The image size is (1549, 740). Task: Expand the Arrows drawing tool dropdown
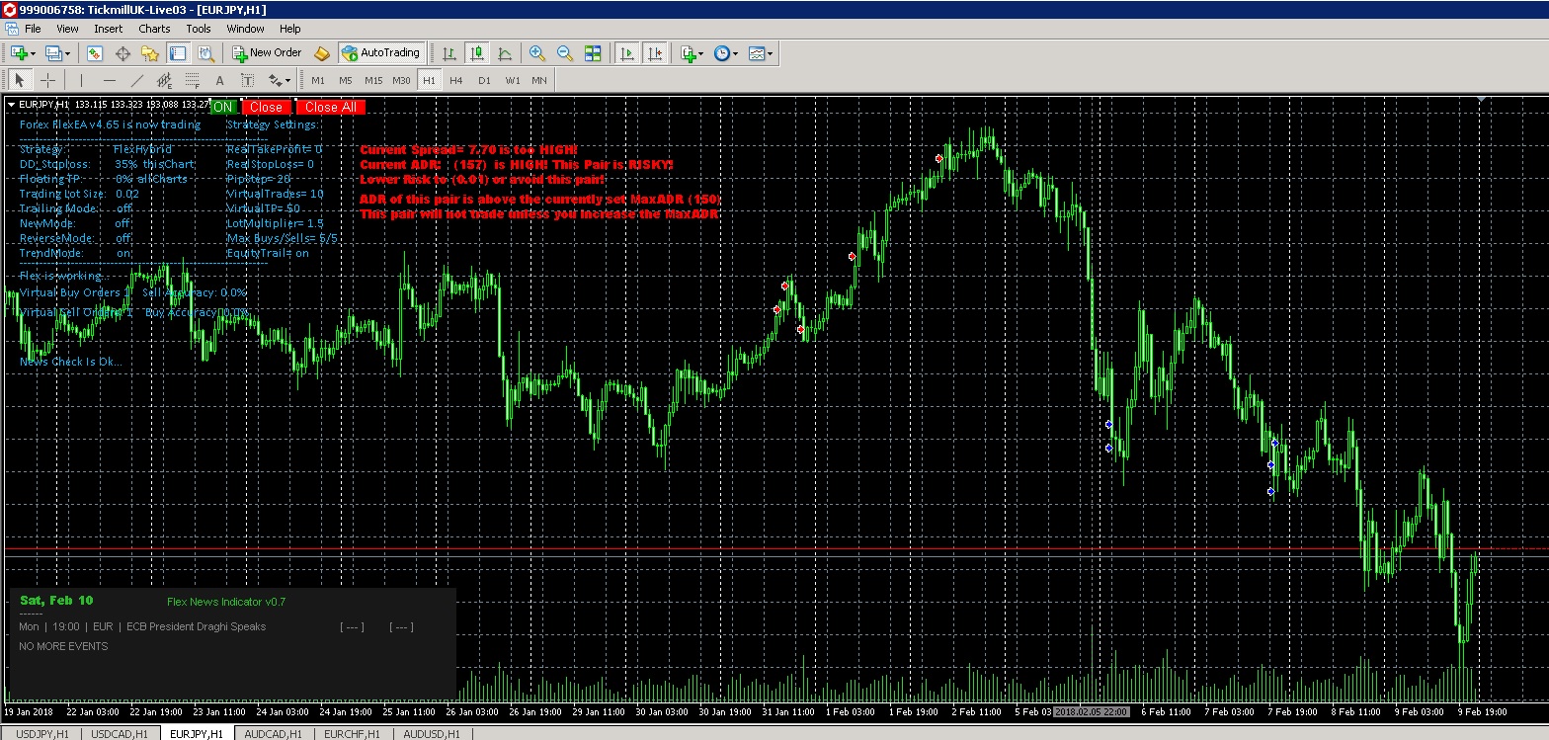[287, 80]
